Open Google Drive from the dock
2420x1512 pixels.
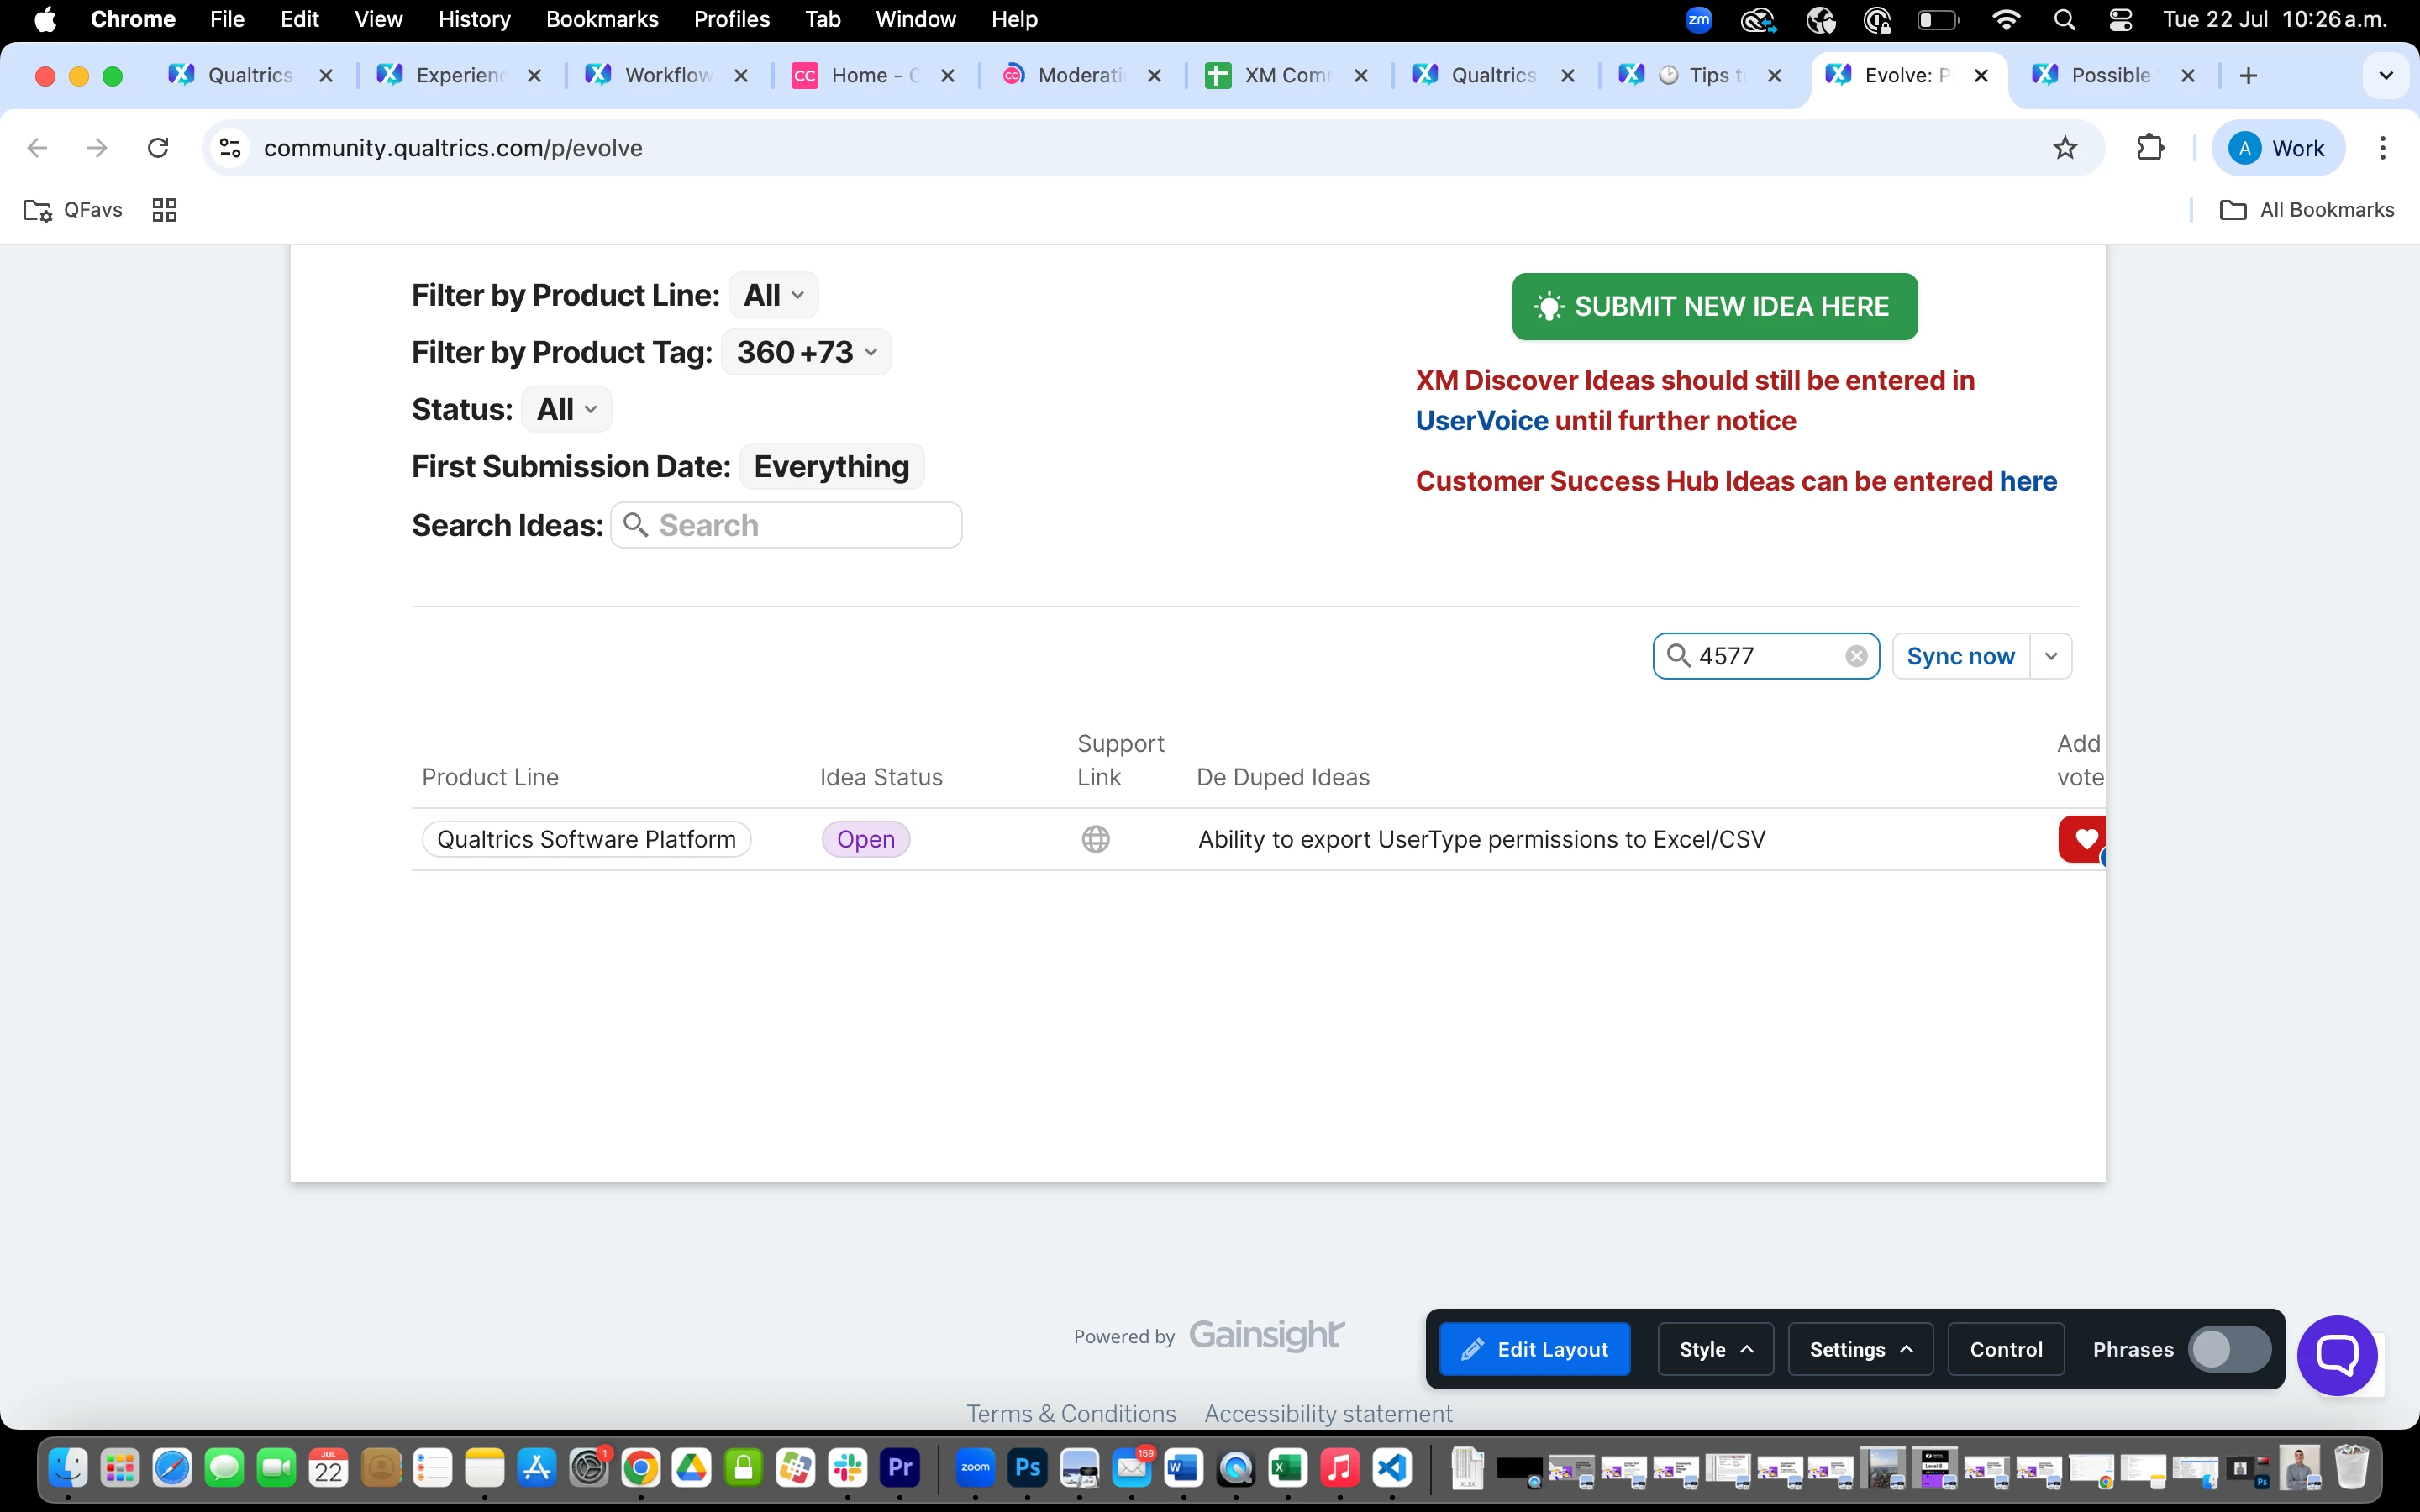(x=691, y=1468)
